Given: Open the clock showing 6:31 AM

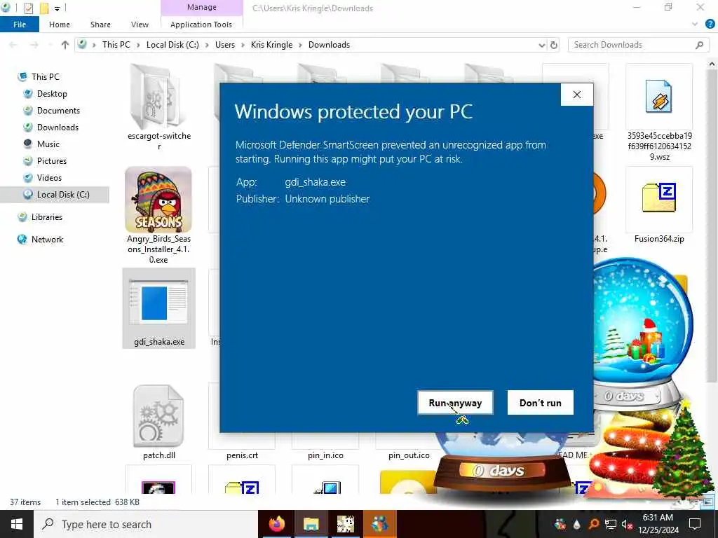Looking at the screenshot, I should point(658,524).
